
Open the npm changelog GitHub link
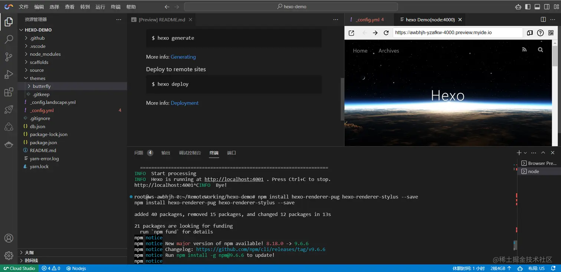point(261,249)
